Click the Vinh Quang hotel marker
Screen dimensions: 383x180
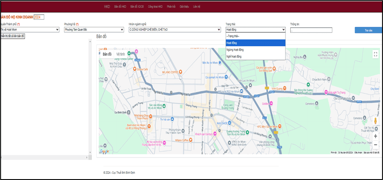[x=285, y=88]
